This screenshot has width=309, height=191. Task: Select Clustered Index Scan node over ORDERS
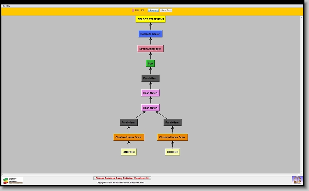tap(172, 137)
